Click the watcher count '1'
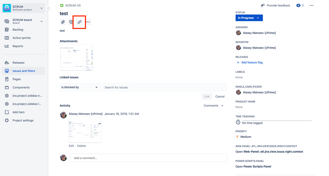 pyautogui.click(x=303, y=6)
